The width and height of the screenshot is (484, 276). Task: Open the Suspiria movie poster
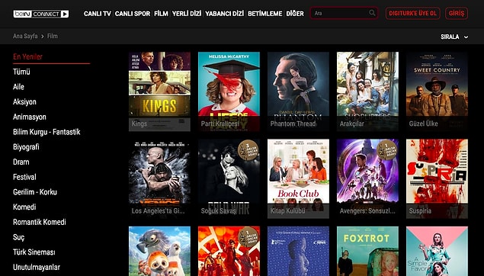coord(437,178)
